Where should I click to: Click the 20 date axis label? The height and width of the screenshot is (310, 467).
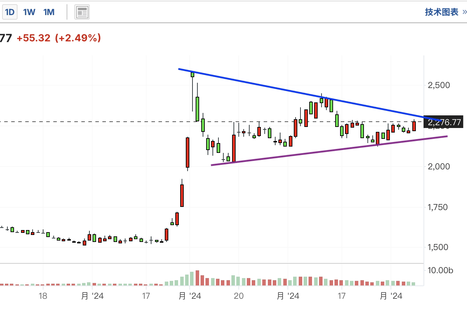(x=238, y=296)
